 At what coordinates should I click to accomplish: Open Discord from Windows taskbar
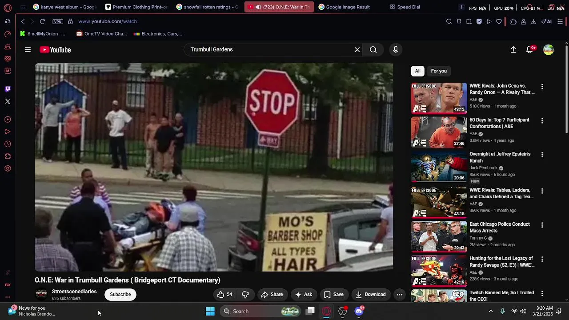[x=359, y=311]
